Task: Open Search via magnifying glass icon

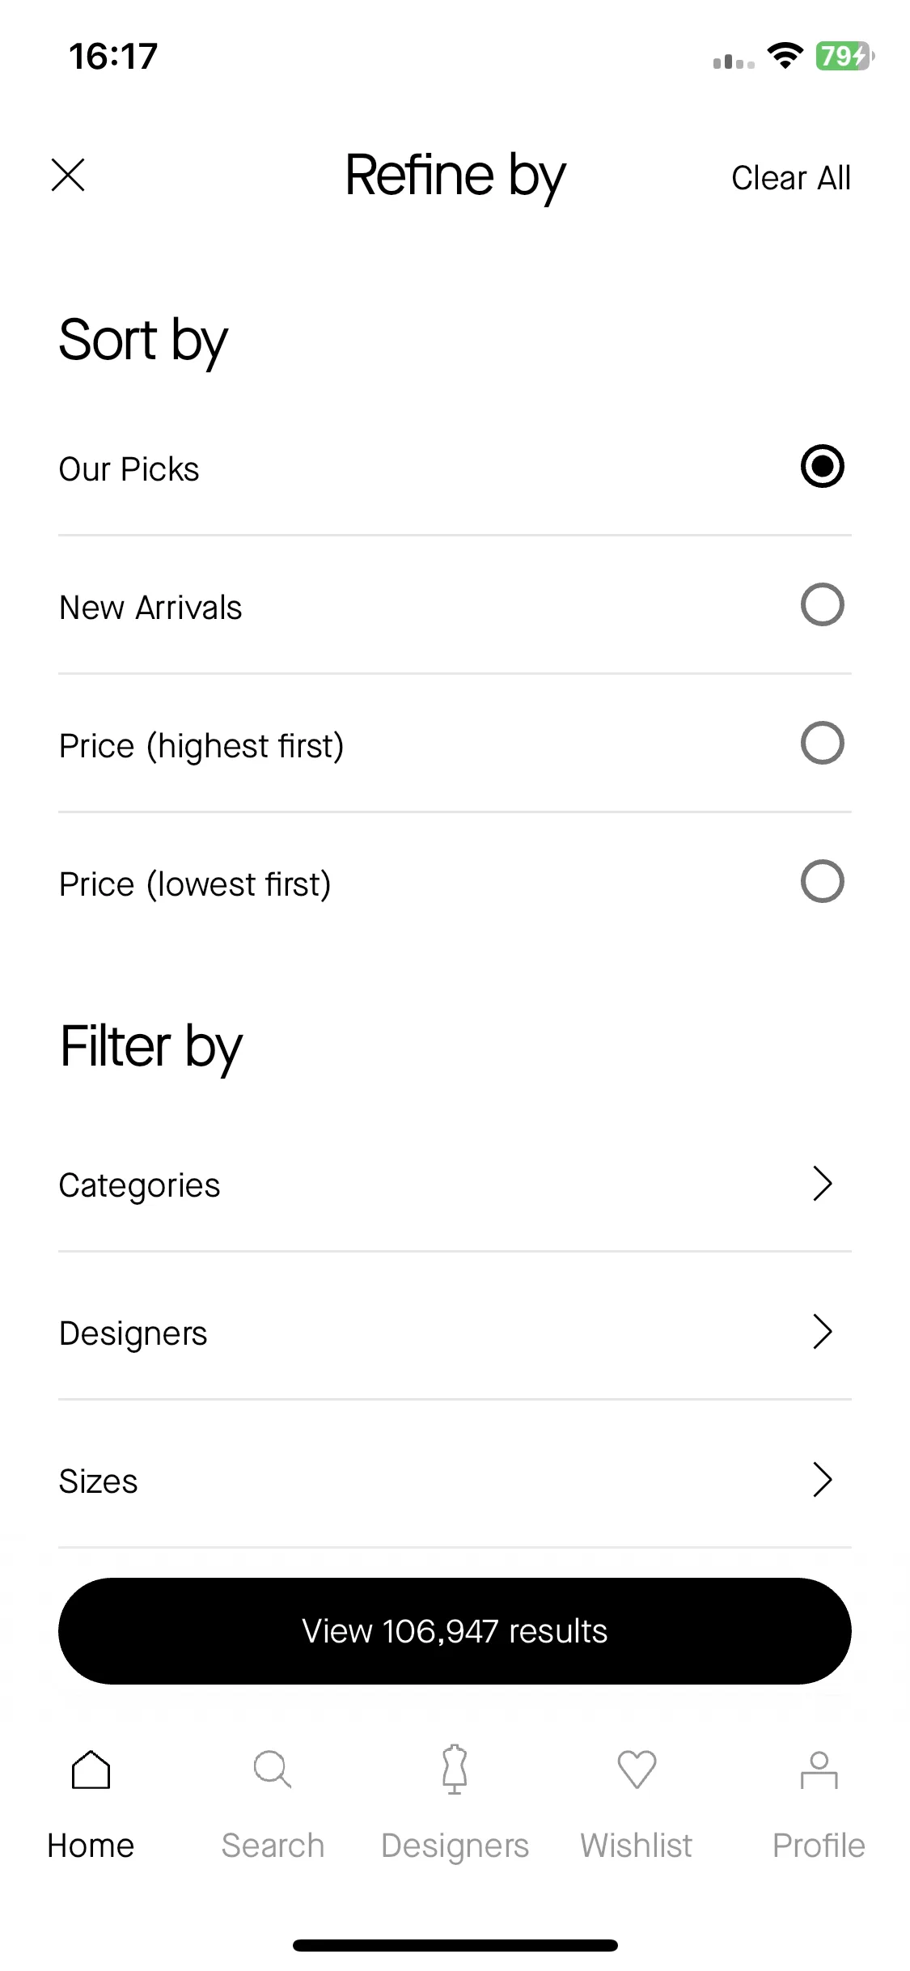Action: tap(273, 1770)
